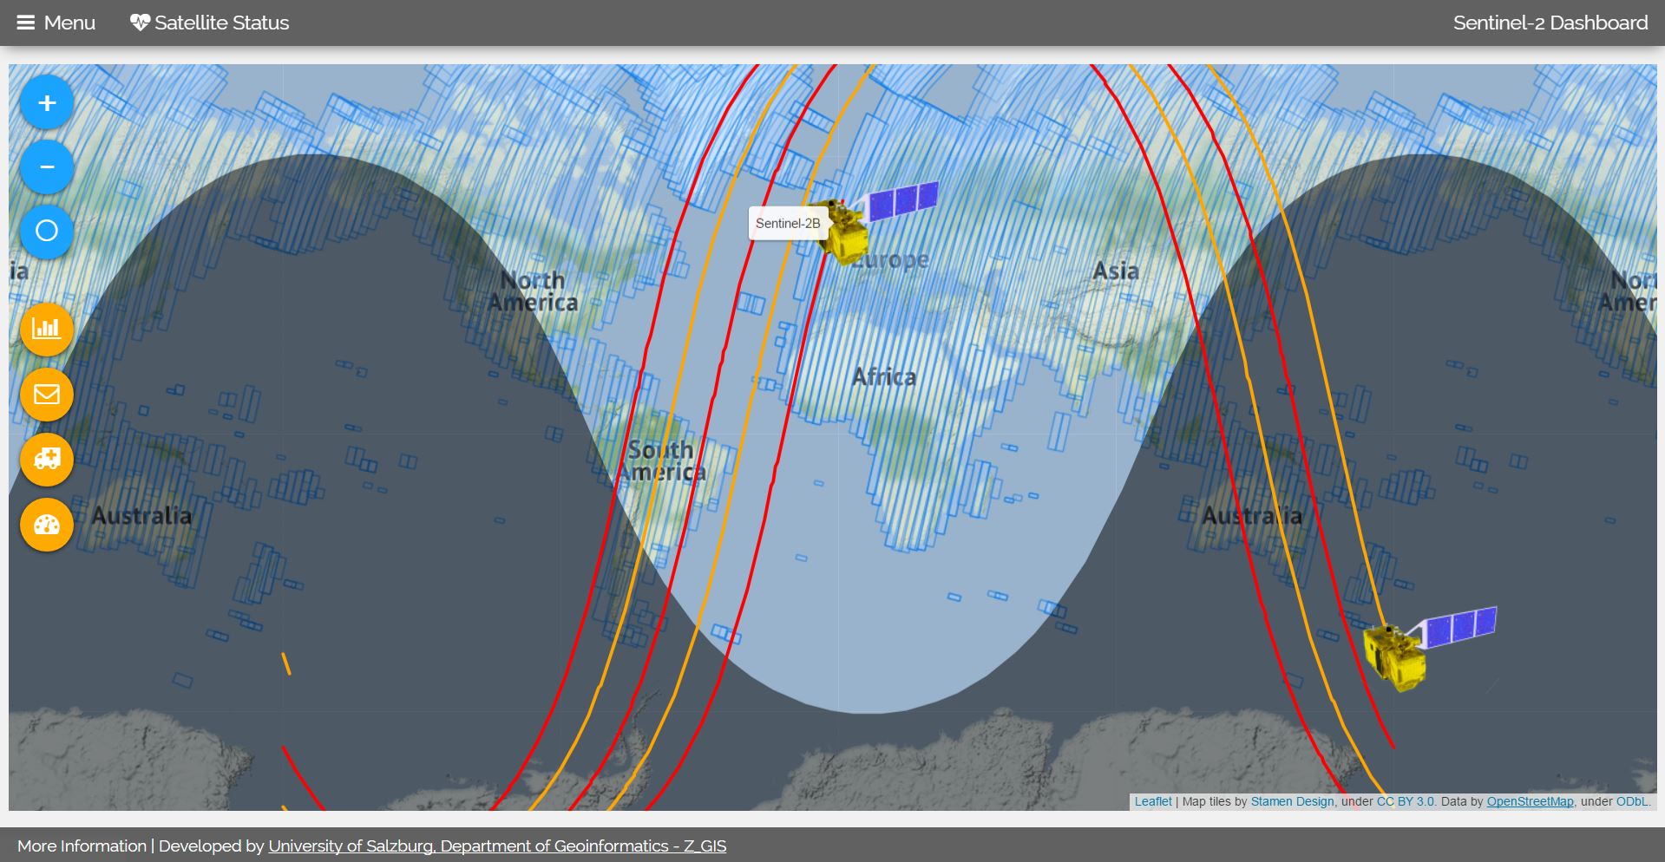Viewport: 1665px width, 862px height.
Task: Open Satellite Status from the top bar
Action: tap(210, 23)
